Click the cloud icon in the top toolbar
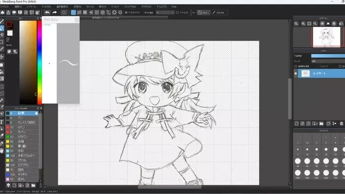 pyautogui.click(x=2, y=12)
